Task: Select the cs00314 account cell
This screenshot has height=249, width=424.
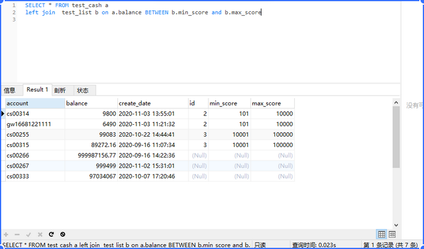Action: 34,114
